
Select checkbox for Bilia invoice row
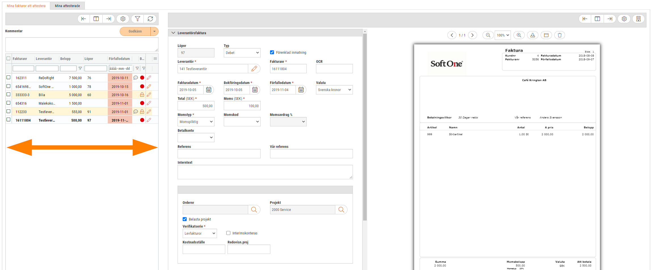(x=9, y=94)
